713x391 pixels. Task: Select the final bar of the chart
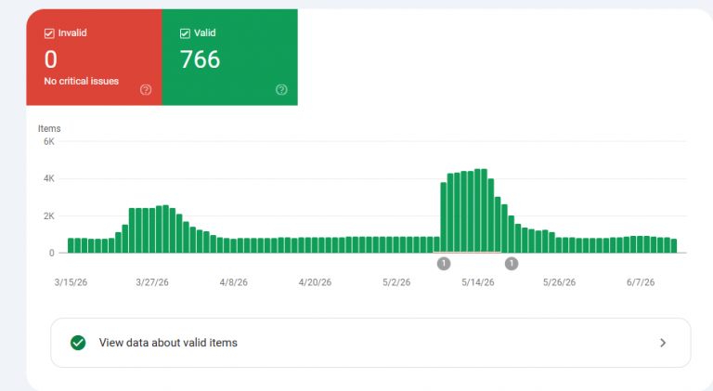(674, 246)
